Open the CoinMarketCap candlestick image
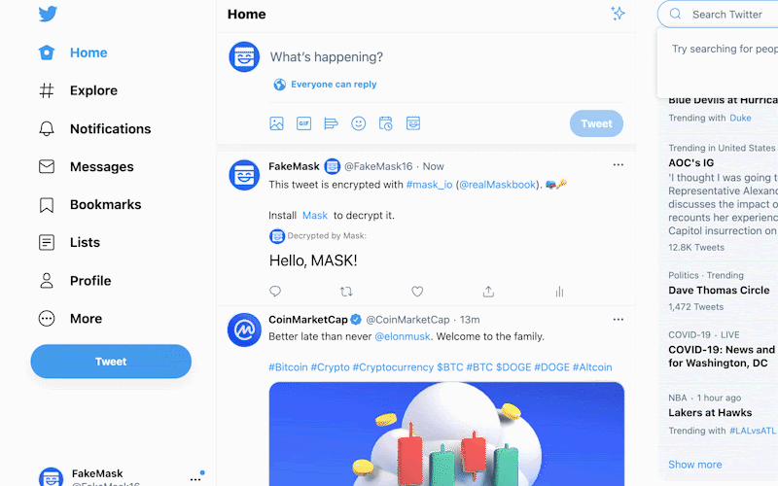The image size is (778, 486). 446,434
